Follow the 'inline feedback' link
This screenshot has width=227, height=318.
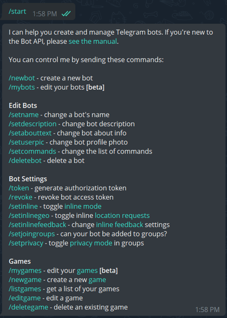pos(119,225)
